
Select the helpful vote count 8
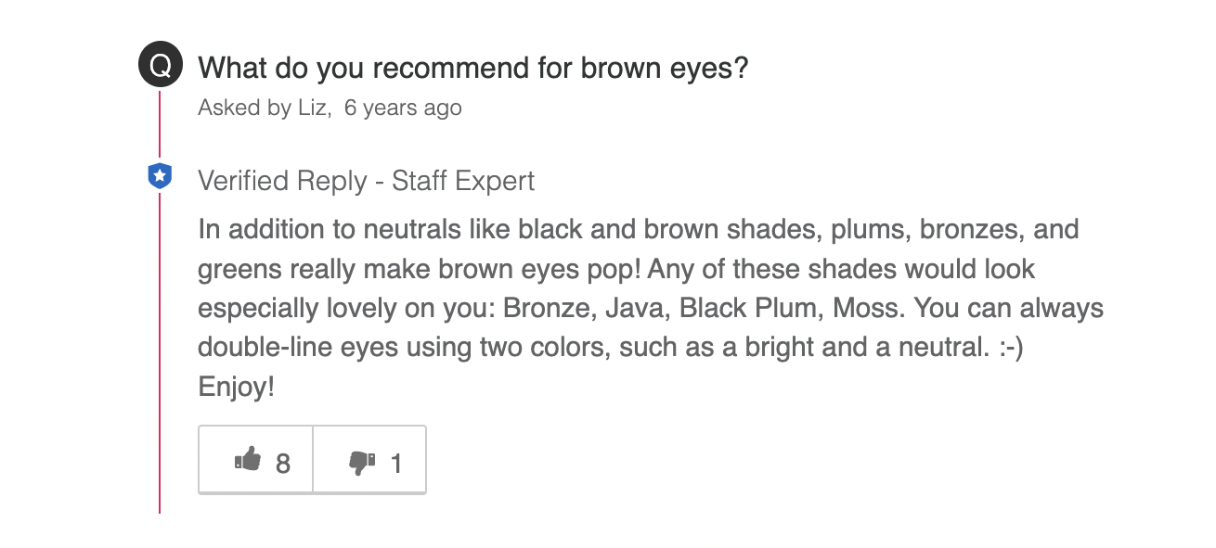point(283,463)
